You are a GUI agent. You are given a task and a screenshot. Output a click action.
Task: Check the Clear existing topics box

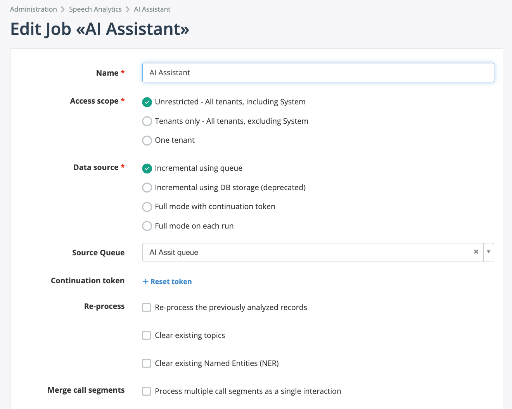click(147, 336)
